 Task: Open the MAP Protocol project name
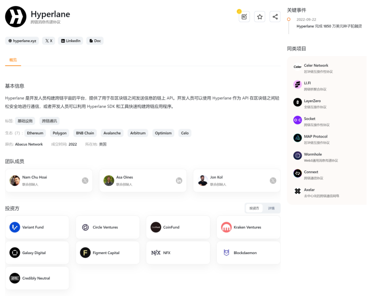[x=316, y=136]
